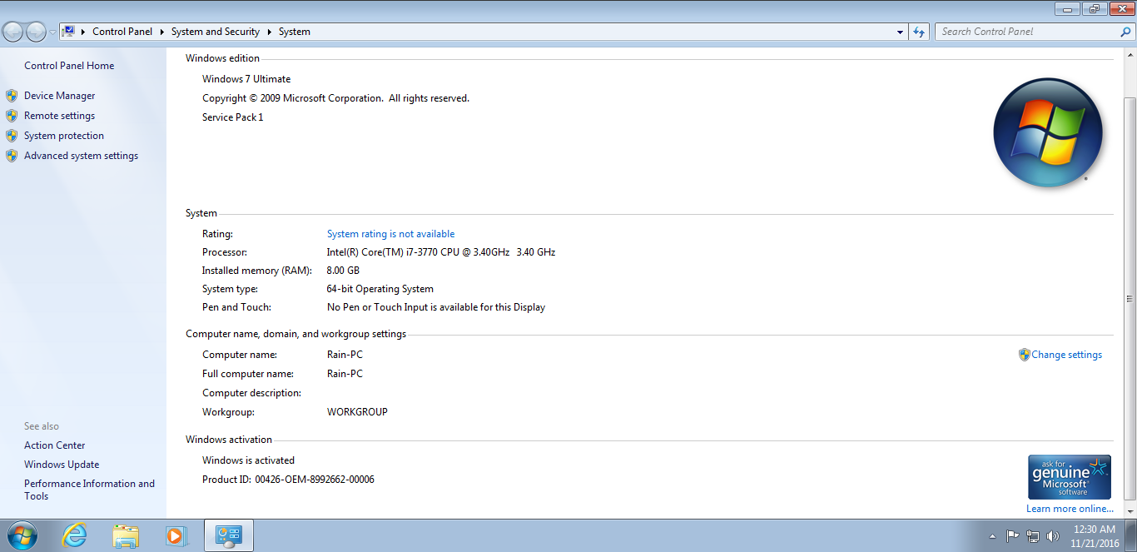
Task: Click in the Search Control Panel field
Action: pyautogui.click(x=1027, y=32)
